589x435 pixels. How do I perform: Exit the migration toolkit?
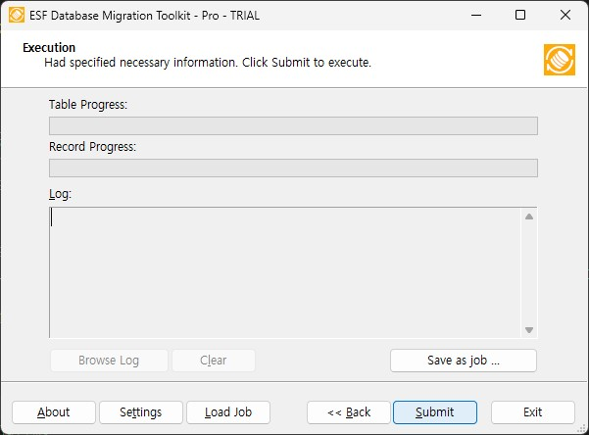click(x=533, y=412)
